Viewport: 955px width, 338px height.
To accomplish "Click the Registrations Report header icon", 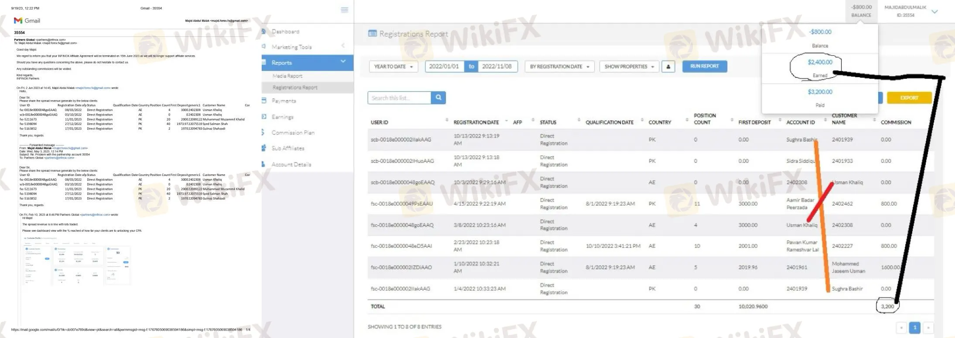I will 372,33.
